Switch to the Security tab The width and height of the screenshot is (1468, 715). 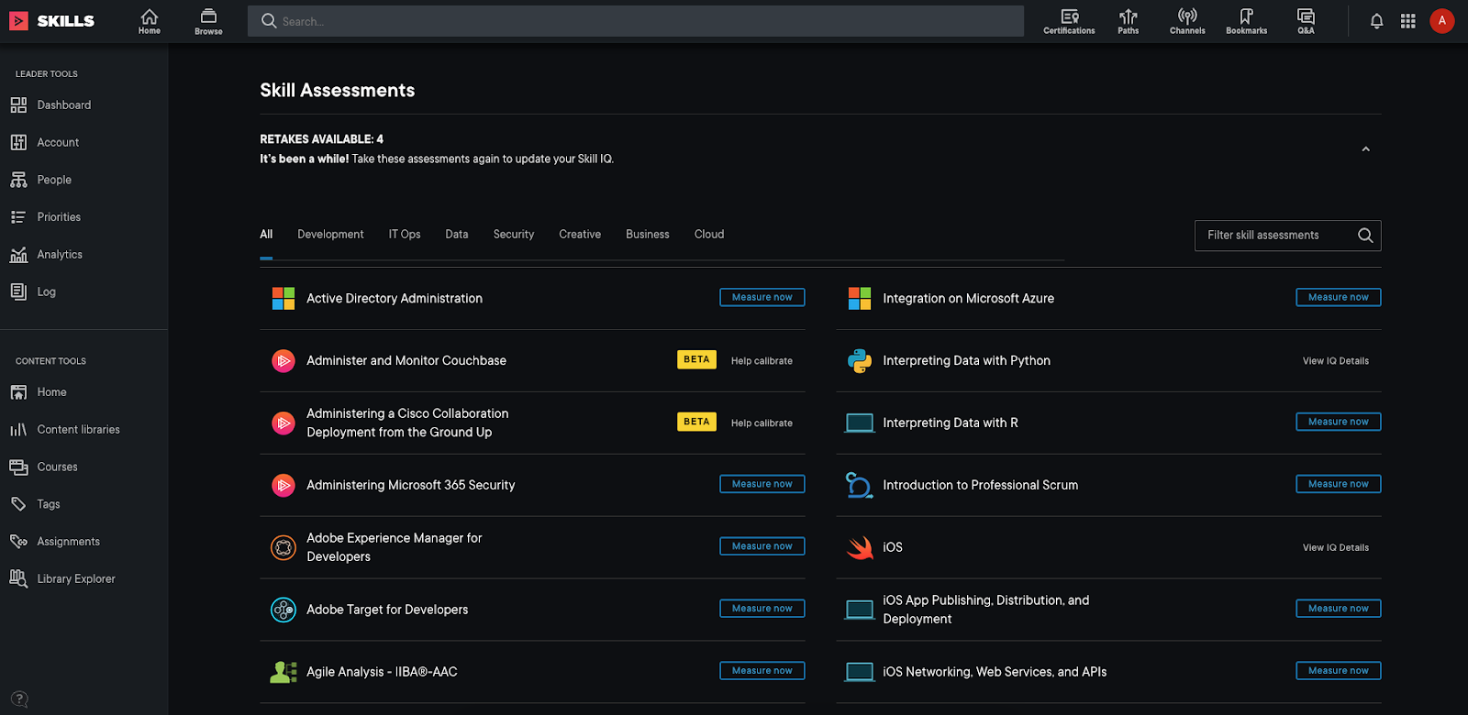(x=514, y=235)
